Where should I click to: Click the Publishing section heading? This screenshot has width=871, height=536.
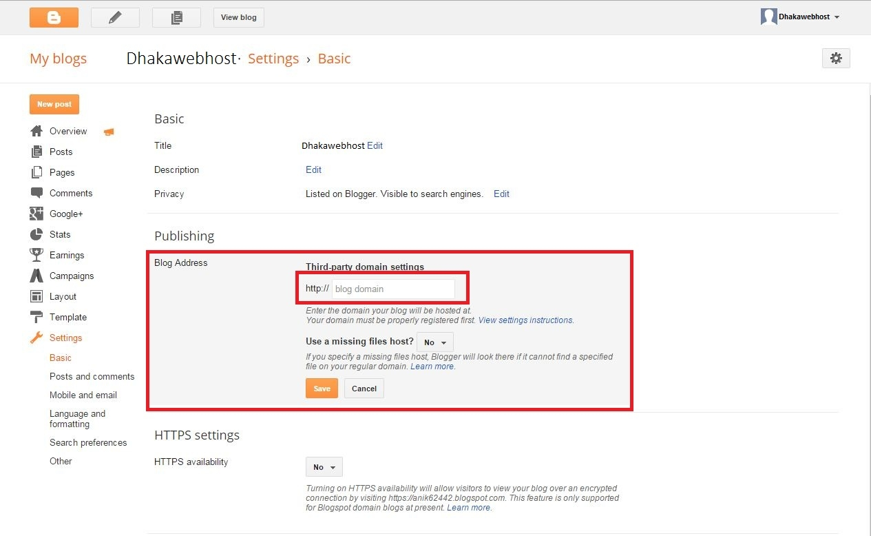coord(184,236)
